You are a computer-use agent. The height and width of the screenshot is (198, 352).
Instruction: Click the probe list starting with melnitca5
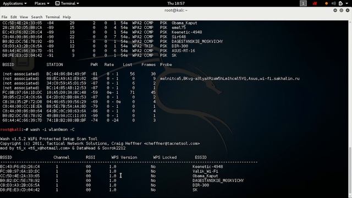tap(230, 79)
